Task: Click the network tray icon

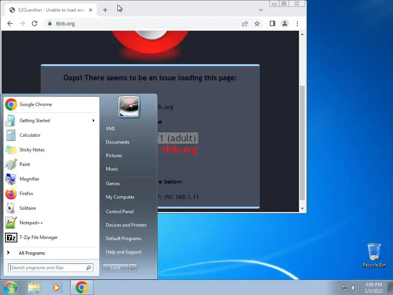Action: 345,288
